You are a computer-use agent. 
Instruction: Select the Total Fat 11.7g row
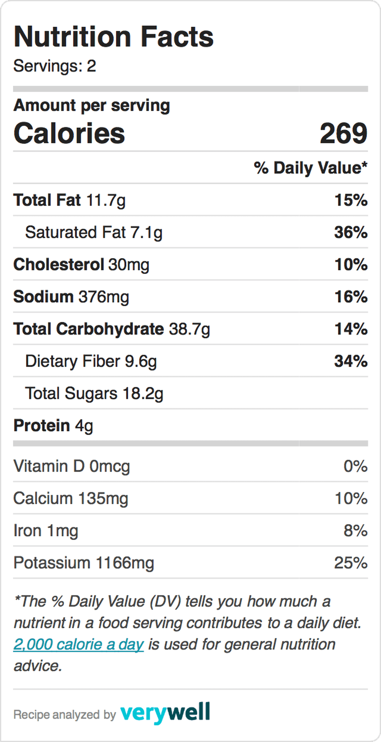click(190, 200)
